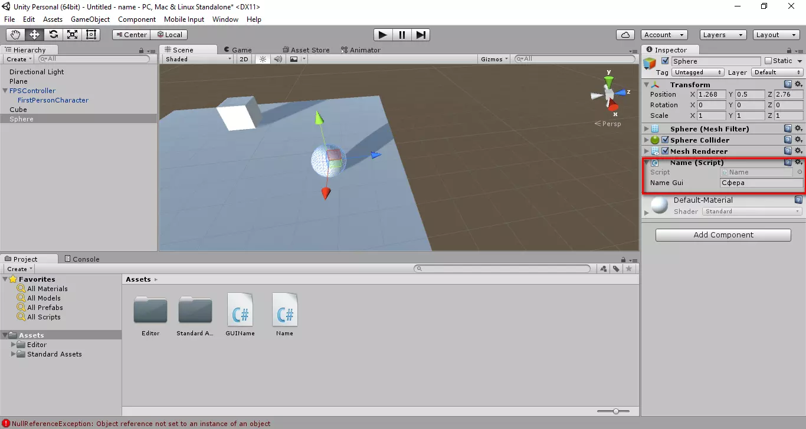
Task: Open the Tag dropdown showing Untagged
Action: [699, 72]
